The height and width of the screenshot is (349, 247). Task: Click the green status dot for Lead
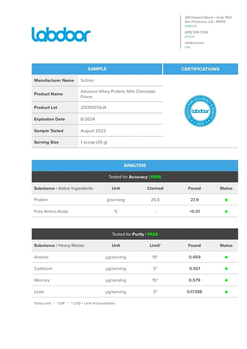pyautogui.click(x=226, y=292)
